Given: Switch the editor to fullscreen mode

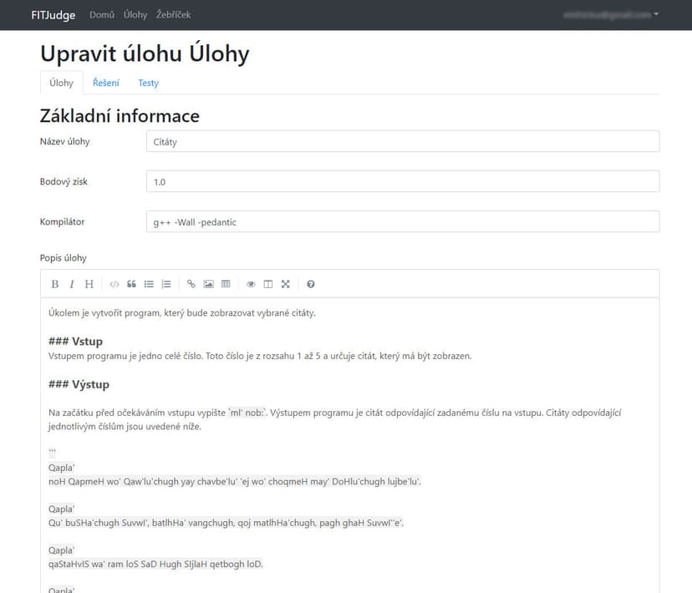Looking at the screenshot, I should coord(286,284).
